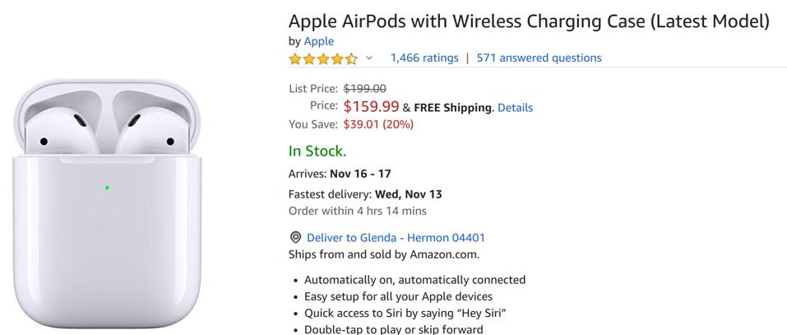
Task: Click the green LED on the charging case
Action: click(x=108, y=188)
